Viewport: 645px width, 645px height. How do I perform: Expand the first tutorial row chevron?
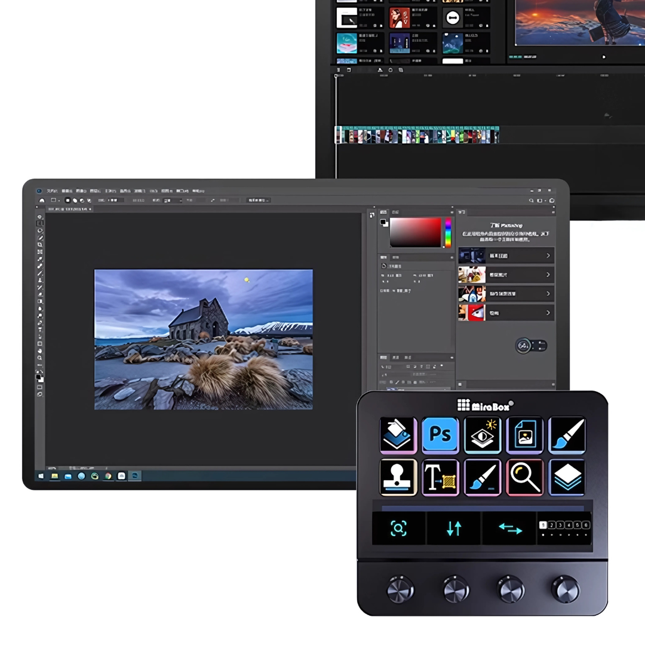548,256
